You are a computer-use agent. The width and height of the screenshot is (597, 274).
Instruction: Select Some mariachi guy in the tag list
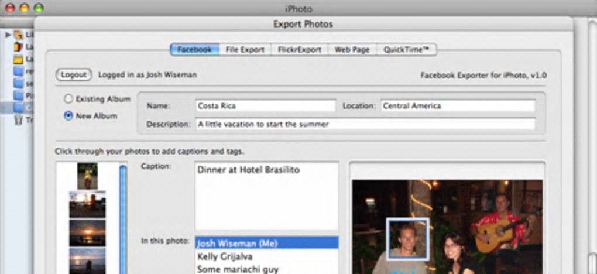266,269
